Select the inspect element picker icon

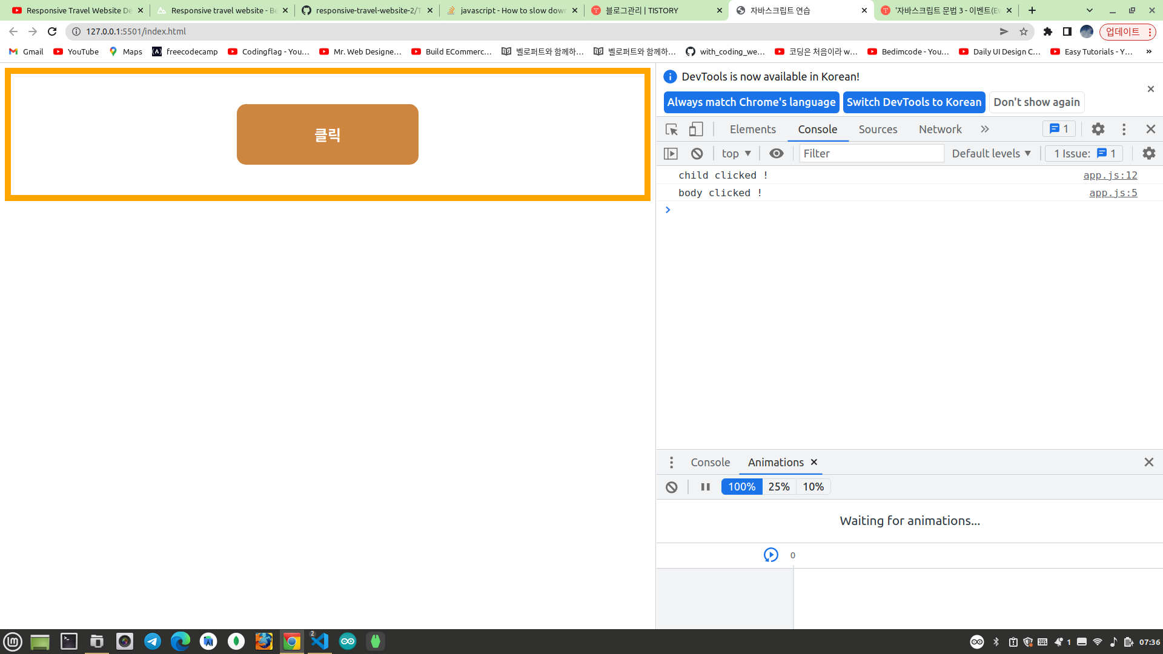tap(671, 130)
